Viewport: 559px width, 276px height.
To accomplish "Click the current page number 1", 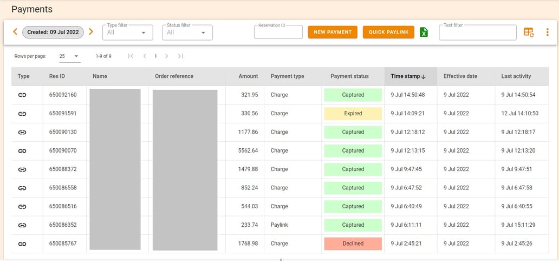I will click(x=155, y=56).
